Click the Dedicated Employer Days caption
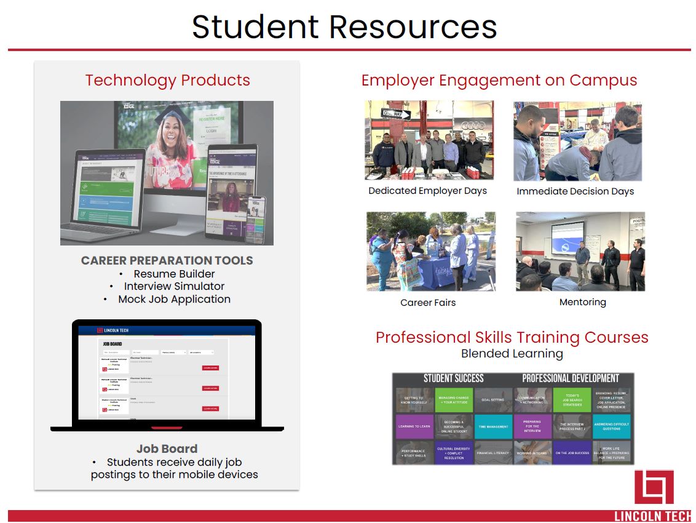This screenshot has height=523, width=696. pos(427,191)
